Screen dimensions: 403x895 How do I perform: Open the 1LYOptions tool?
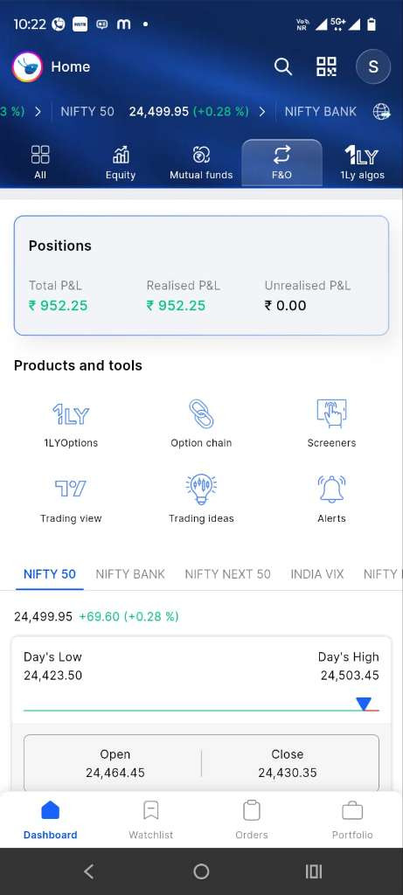[x=71, y=425]
